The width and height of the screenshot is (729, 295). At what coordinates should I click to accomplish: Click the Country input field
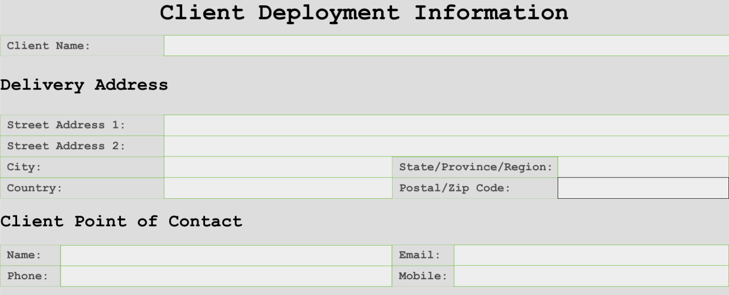(278, 188)
